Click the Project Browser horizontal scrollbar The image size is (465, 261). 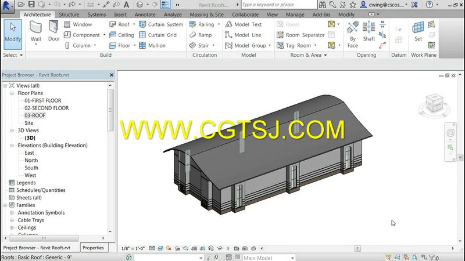coord(44,238)
